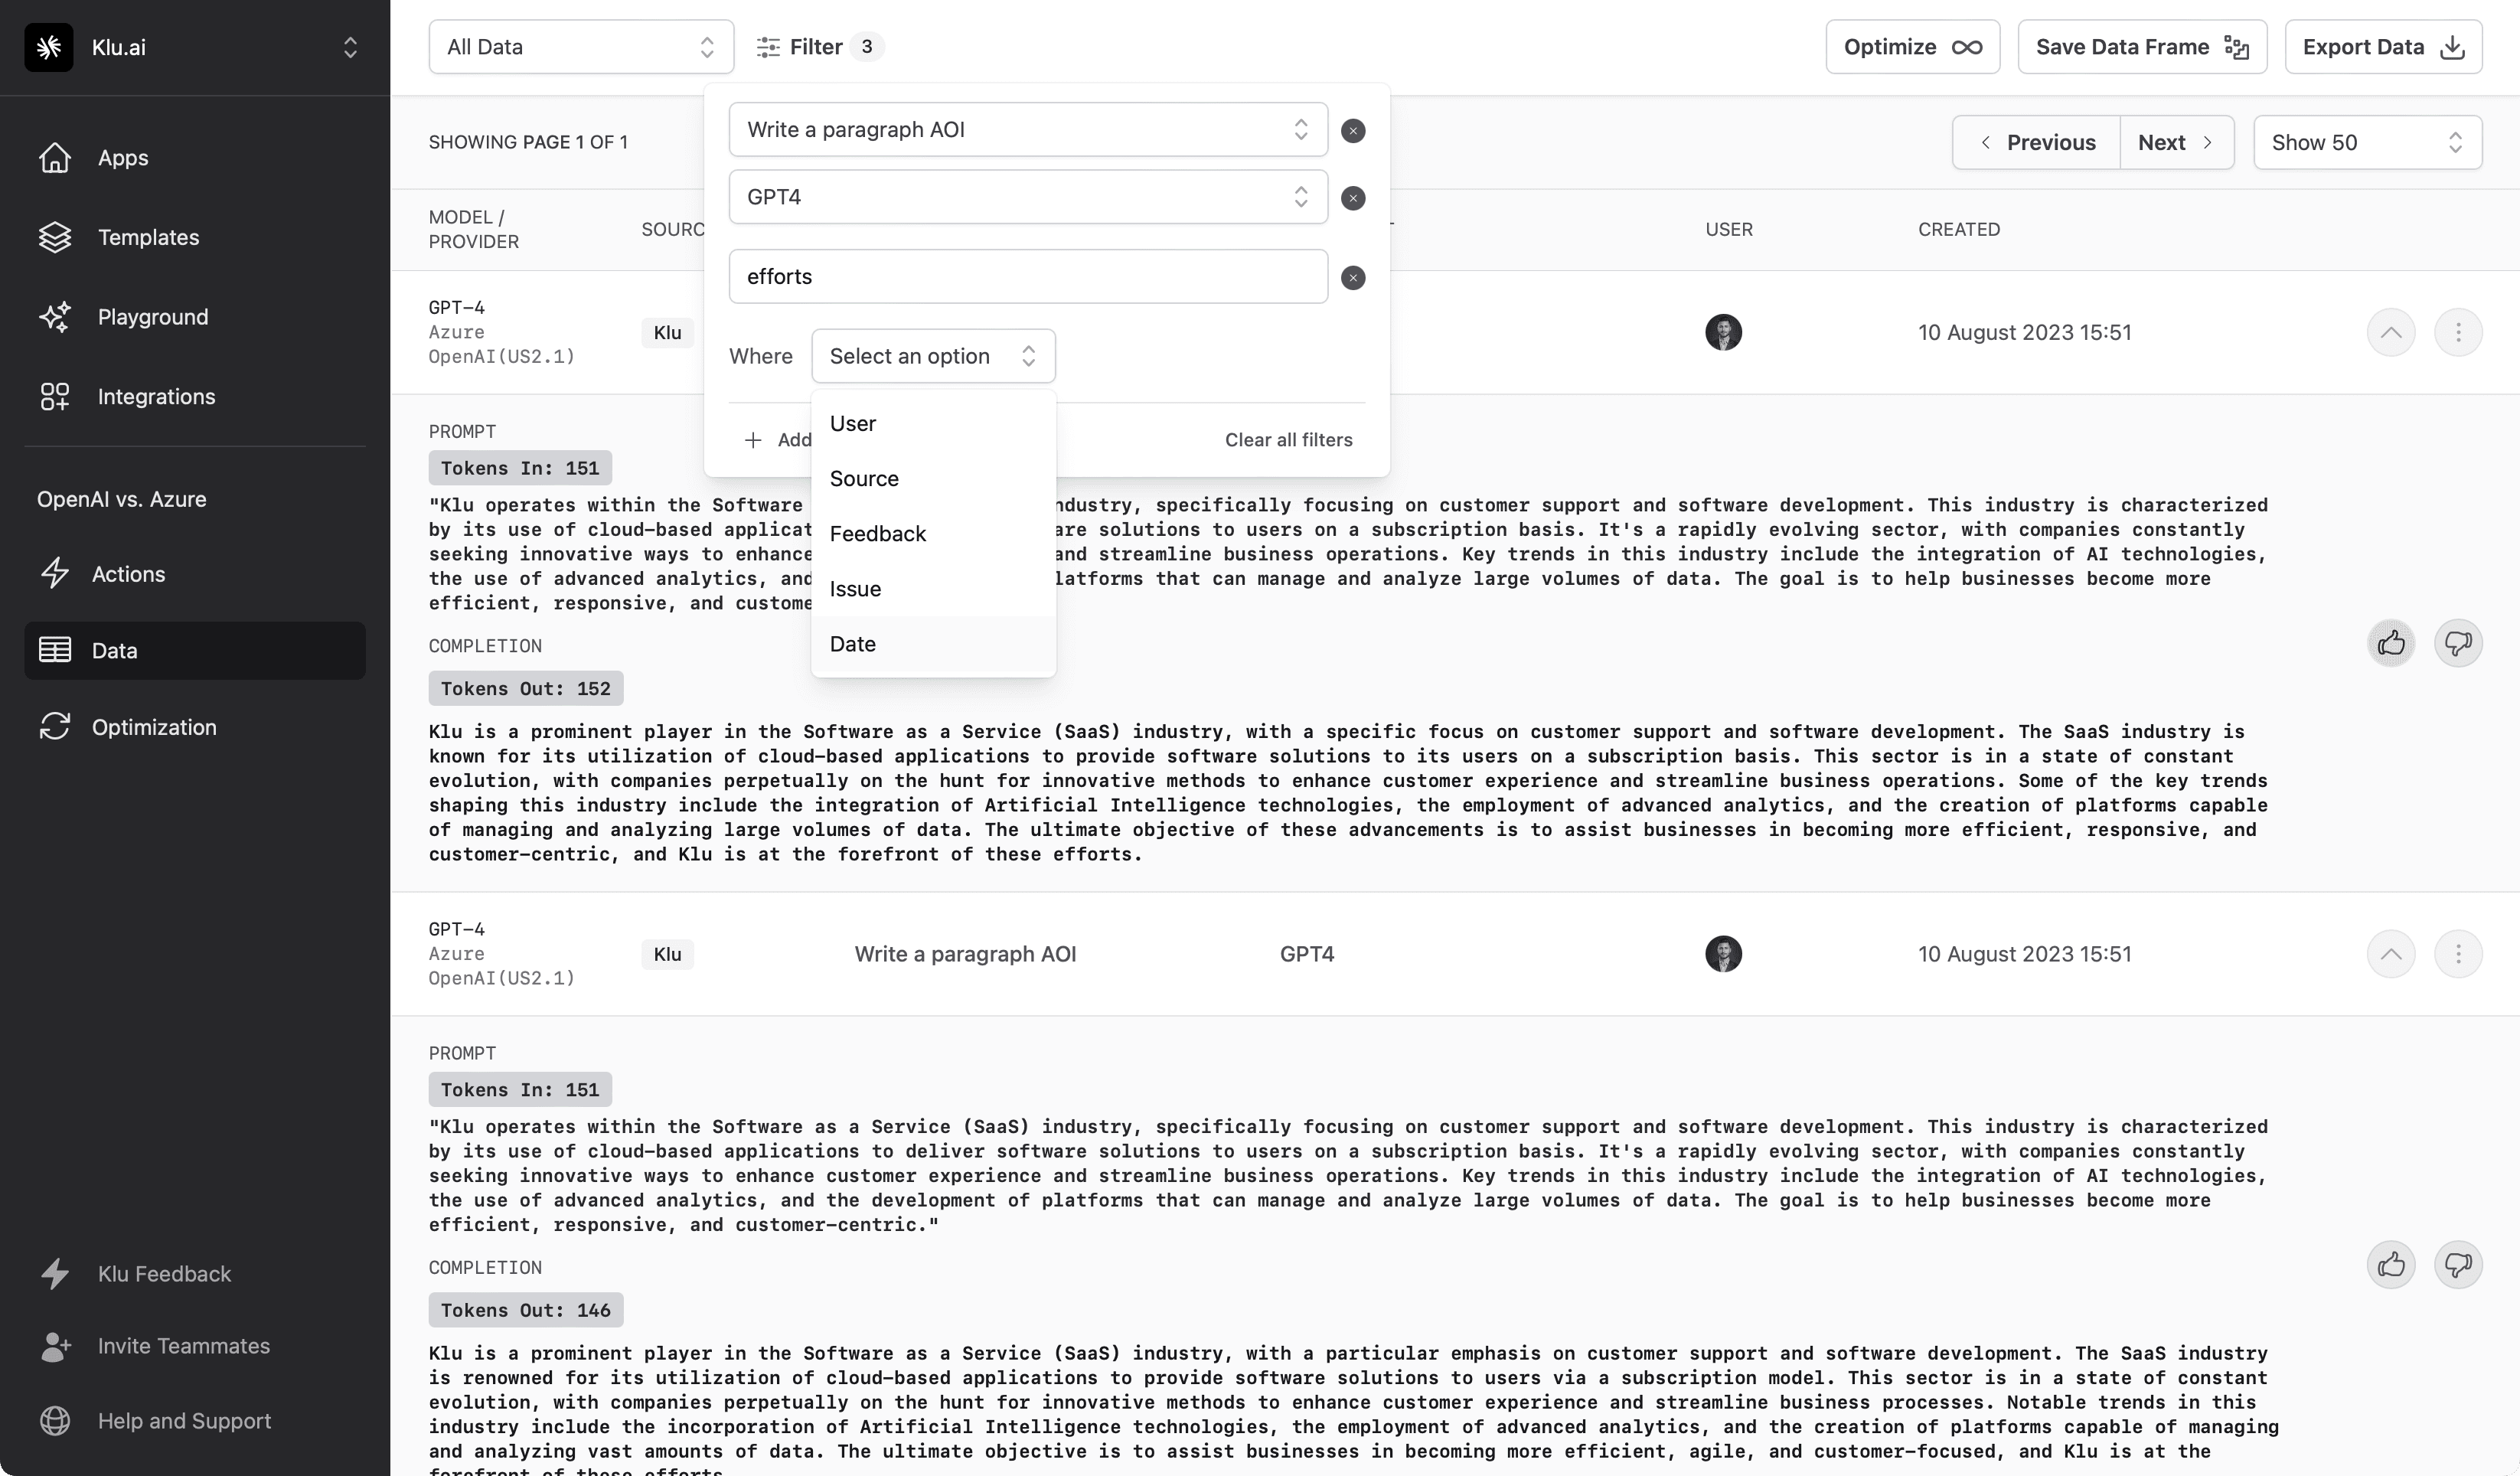Select Source from the filter options

pos(864,478)
